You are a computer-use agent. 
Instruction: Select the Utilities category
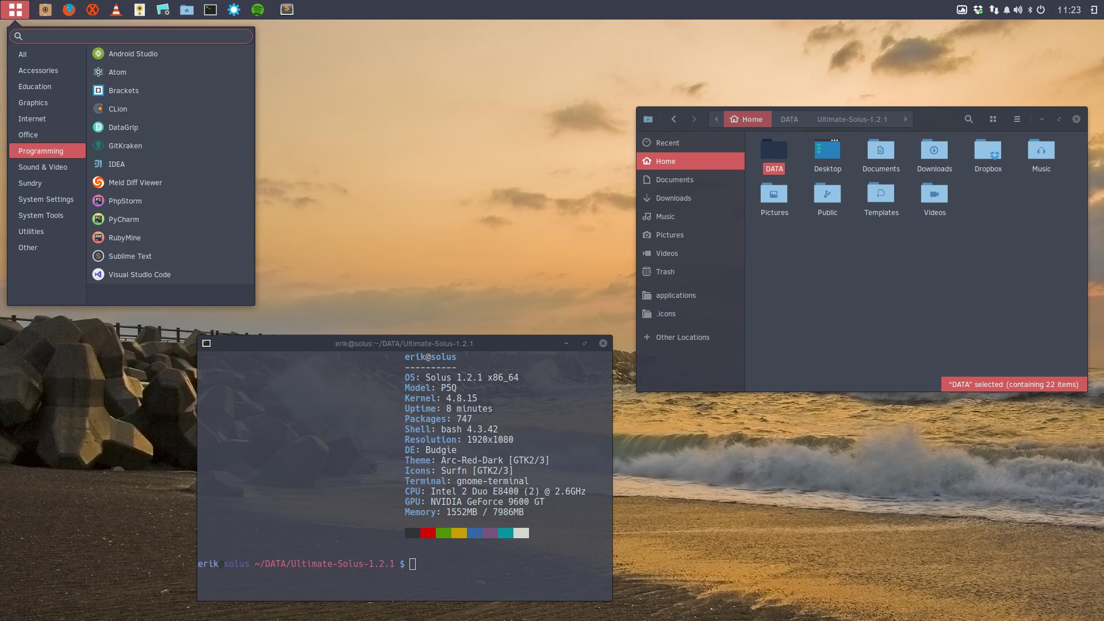point(47,231)
